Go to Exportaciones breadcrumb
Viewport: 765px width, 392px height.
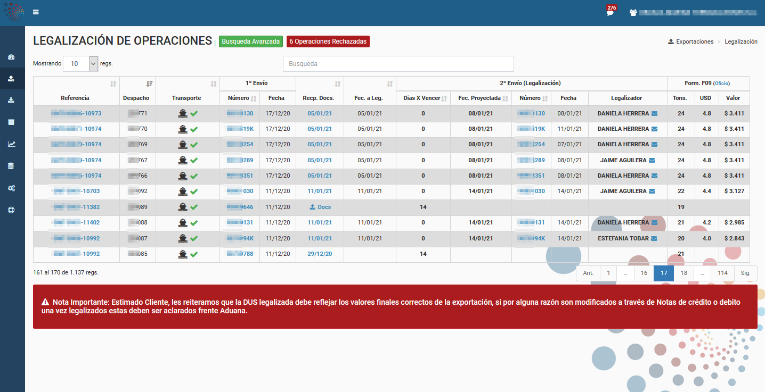click(x=690, y=41)
